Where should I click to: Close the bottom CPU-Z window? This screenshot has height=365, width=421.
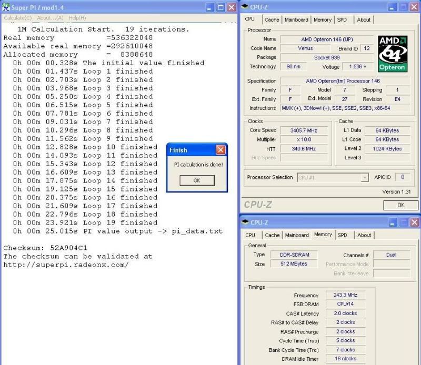tap(415, 222)
